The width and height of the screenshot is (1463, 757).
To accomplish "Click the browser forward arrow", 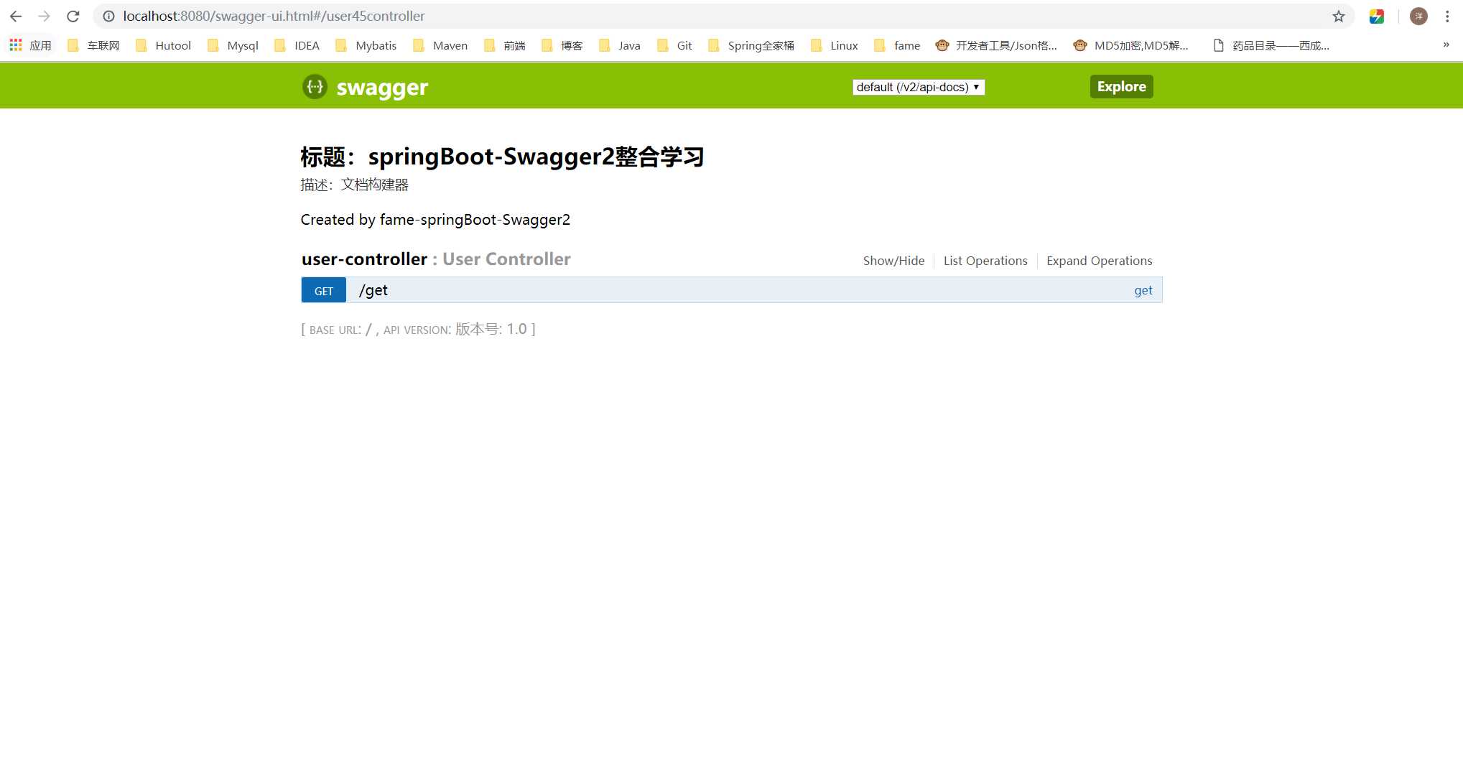I will (x=45, y=16).
